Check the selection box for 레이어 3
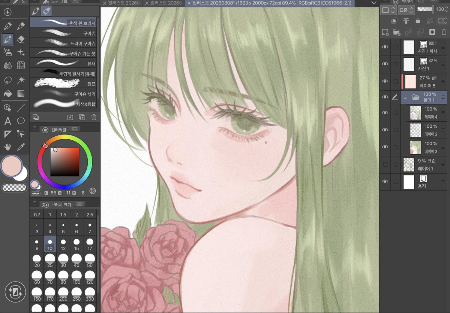450x313 pixels. 396,147
